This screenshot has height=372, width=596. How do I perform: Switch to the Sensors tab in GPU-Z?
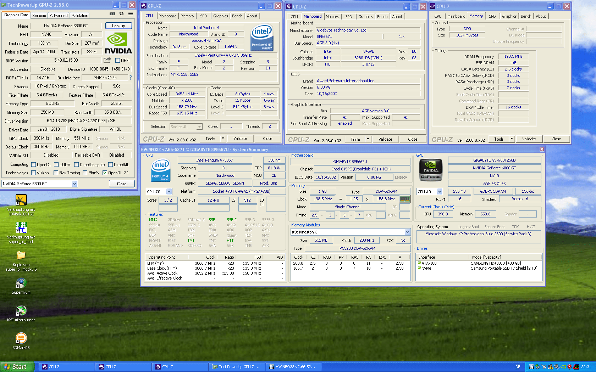click(39, 16)
